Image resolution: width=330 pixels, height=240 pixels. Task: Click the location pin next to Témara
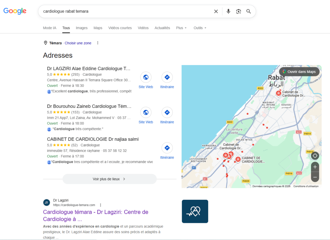coord(45,43)
